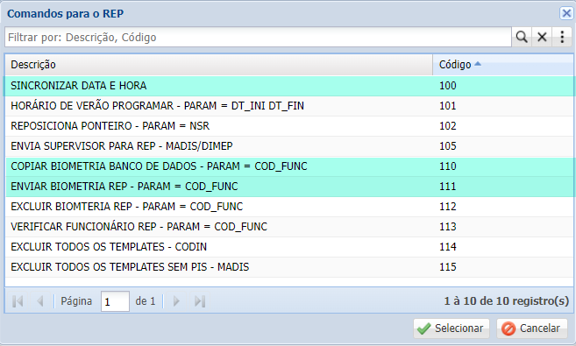Select row COPIAR BIOMETRIA BANCO DE DADOS

click(x=289, y=166)
